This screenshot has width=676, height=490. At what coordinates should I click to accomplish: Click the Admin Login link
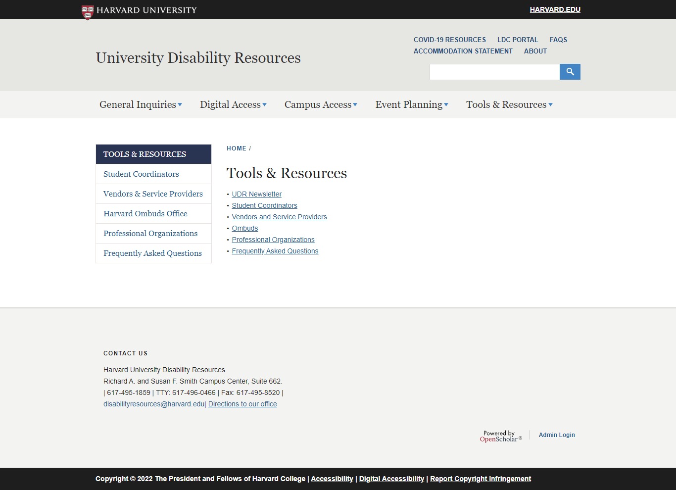point(557,435)
